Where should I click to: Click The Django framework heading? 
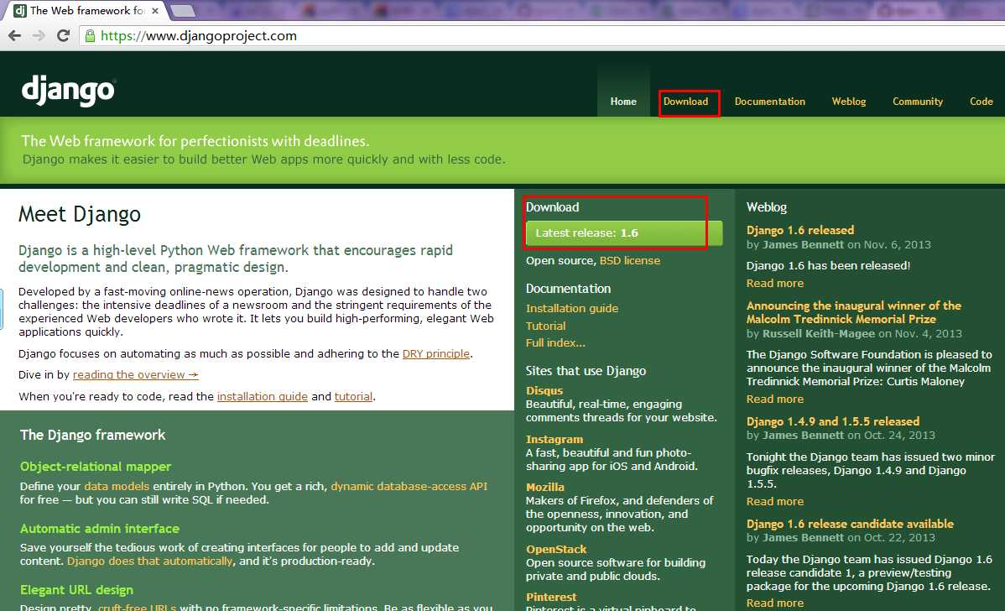coord(92,436)
